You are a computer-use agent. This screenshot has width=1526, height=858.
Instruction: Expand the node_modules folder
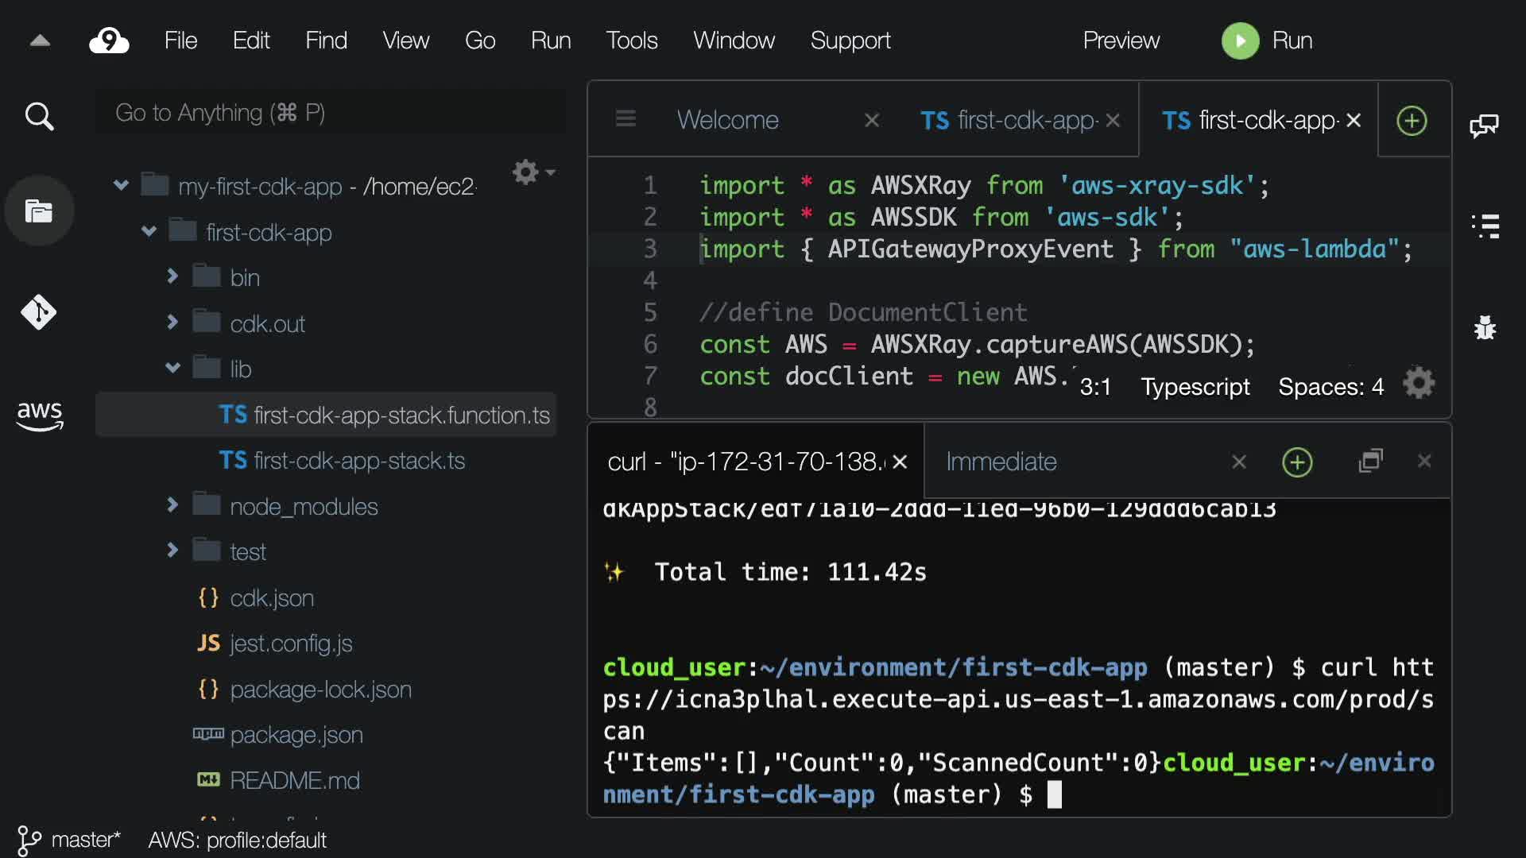pyautogui.click(x=172, y=505)
